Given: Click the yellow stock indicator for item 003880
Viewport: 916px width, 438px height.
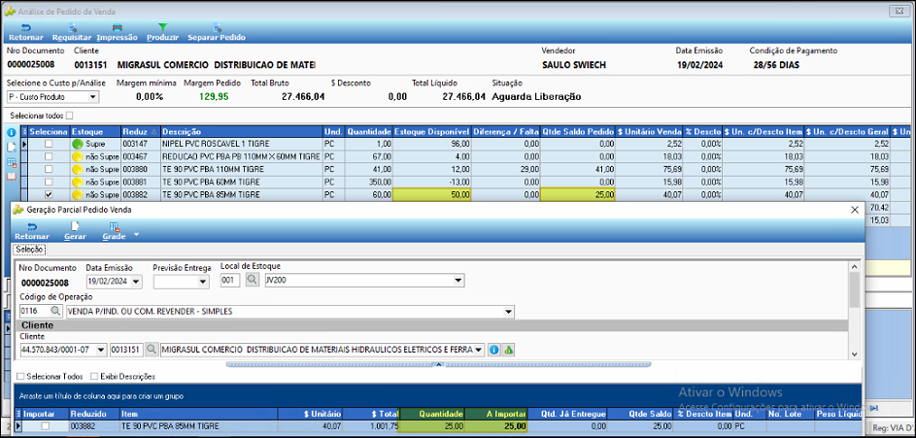Looking at the screenshot, I should 77,169.
